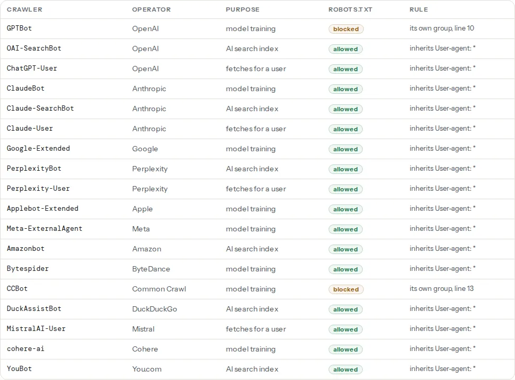Click Perplexity operator in PerplexityBot row
The image size is (515, 380).
pos(150,169)
